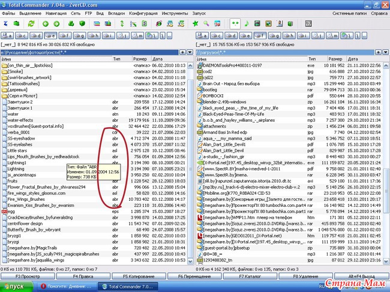Click the colored stripes list icon
Image resolution: width=390 pixels, height=292 pixels.
(x=97, y=23)
